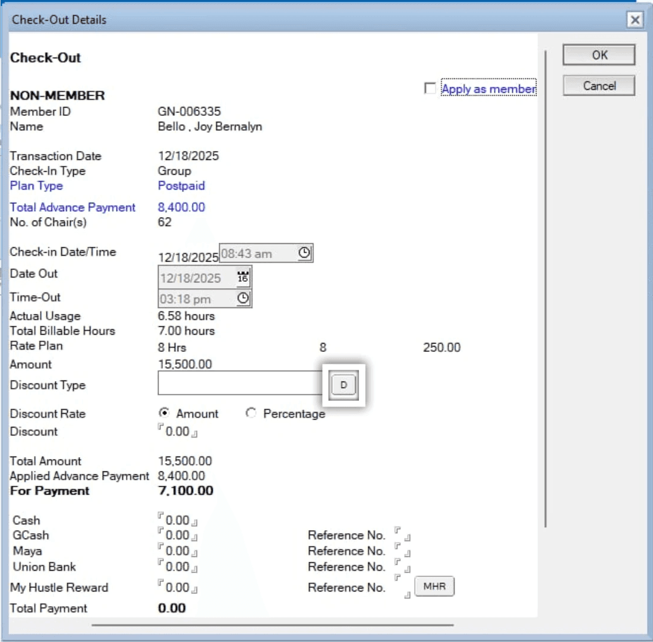This screenshot has width=653, height=642.
Task: Close the Check-Out Details dialog
Action: point(635,20)
